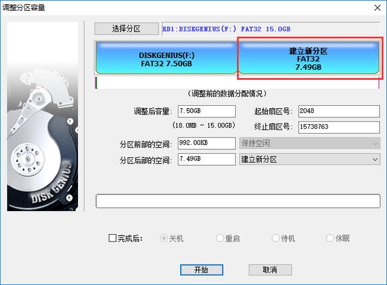Click the (调整前的数据分配情况) caption
This screenshot has width=387, height=285.
click(227, 94)
